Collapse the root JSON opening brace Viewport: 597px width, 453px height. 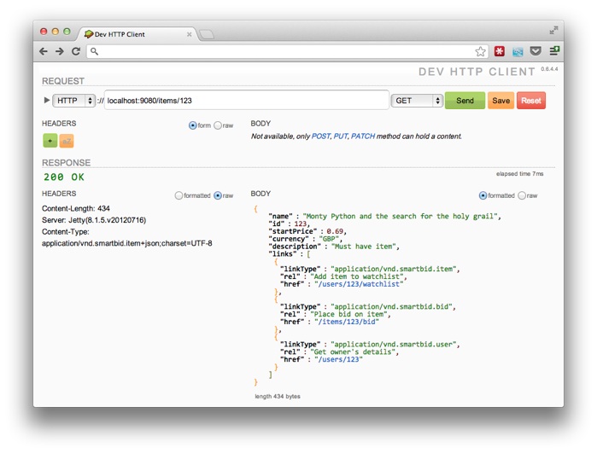(256, 209)
